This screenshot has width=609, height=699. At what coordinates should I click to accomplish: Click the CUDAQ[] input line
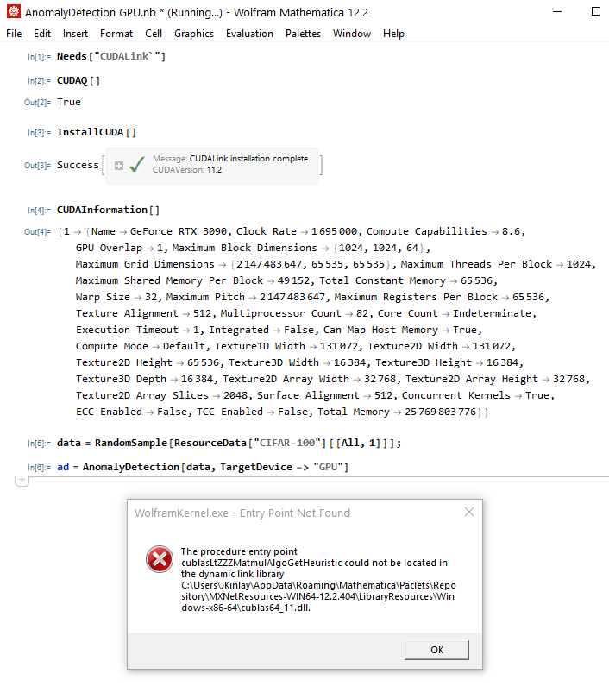78,81
